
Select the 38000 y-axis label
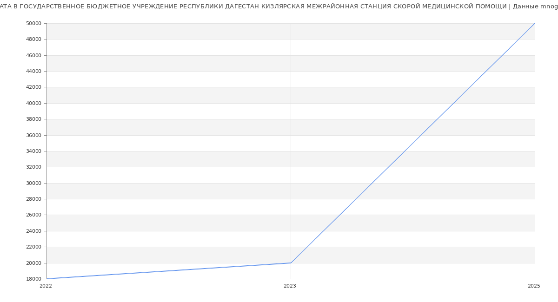pyautogui.click(x=34, y=119)
